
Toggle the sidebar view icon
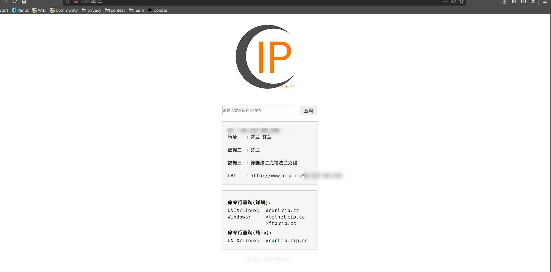click(523, 1)
